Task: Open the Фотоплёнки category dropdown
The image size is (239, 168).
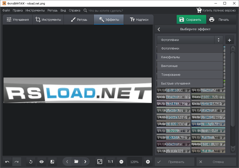Action: (190, 40)
